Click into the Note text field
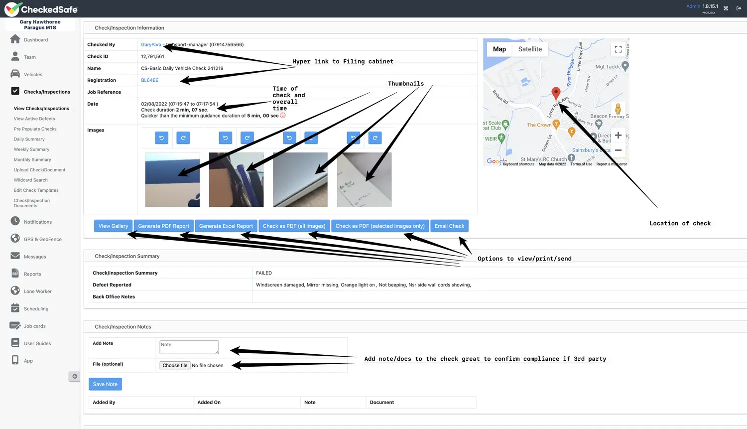Image resolution: width=747 pixels, height=429 pixels. coord(189,347)
